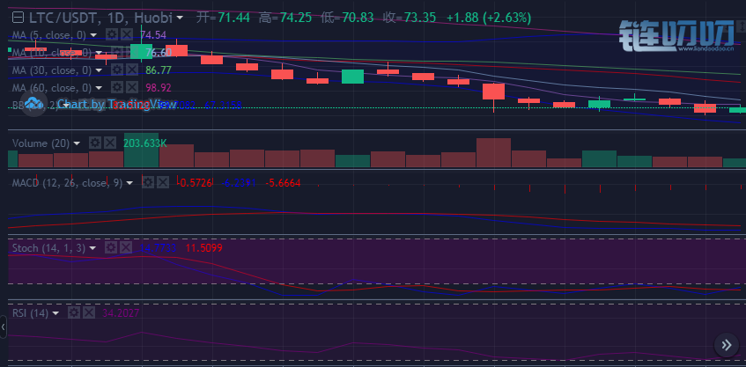Click the Stoch value 11.5099

pyautogui.click(x=204, y=248)
